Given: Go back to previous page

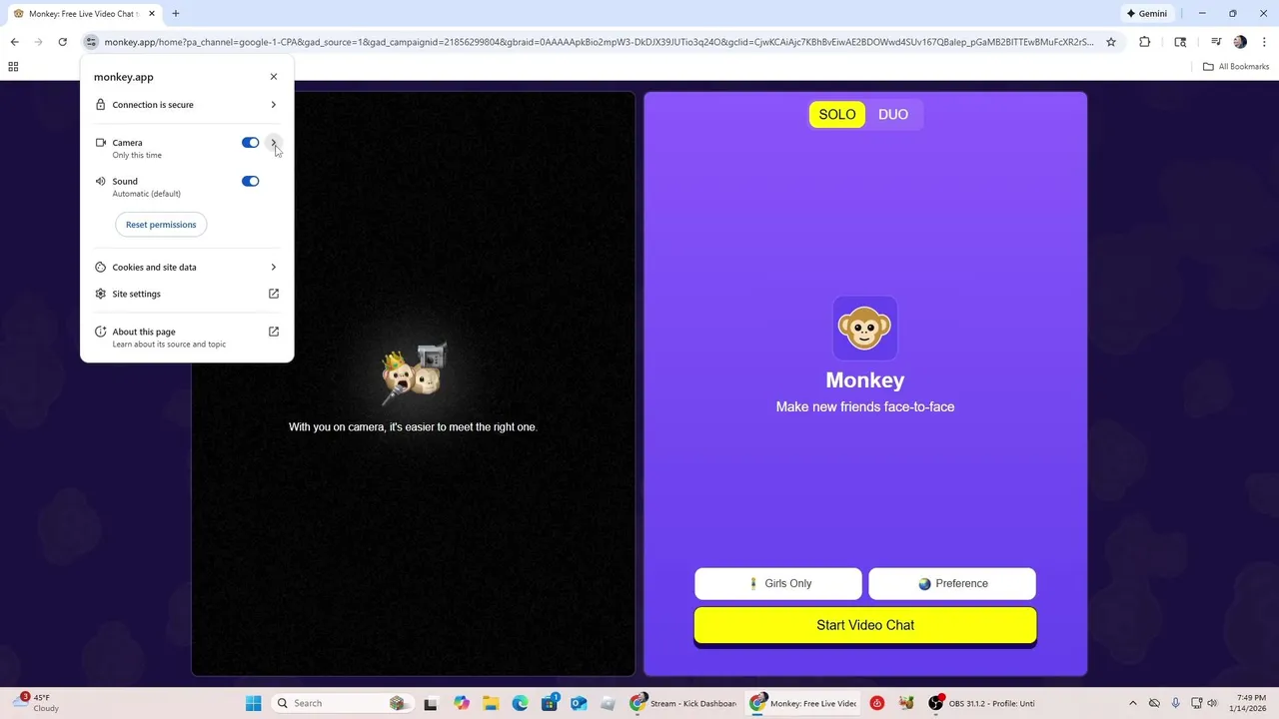Looking at the screenshot, I should [x=14, y=42].
